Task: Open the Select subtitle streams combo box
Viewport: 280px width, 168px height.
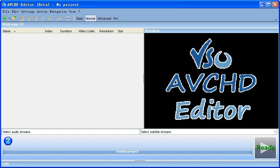Action: click(209, 132)
